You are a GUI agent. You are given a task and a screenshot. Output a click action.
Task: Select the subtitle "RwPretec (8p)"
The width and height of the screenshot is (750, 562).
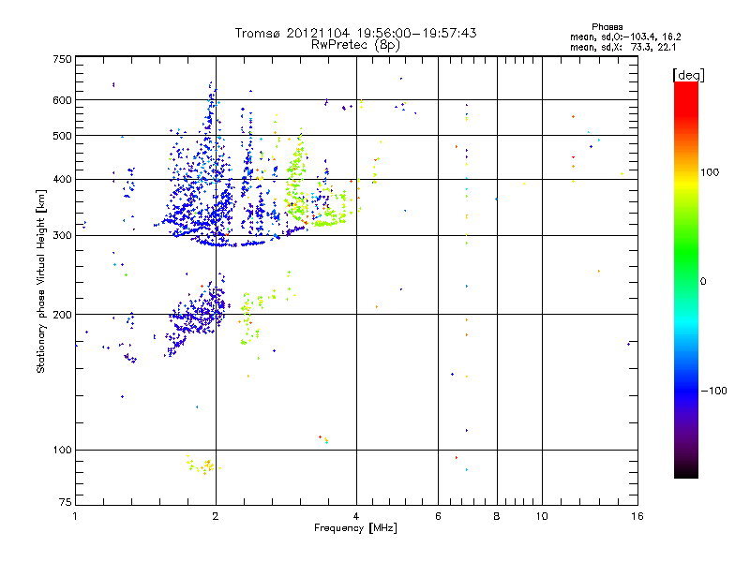(355, 45)
